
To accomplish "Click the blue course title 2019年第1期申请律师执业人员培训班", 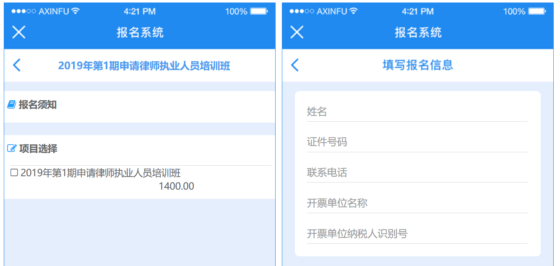I will [x=144, y=66].
